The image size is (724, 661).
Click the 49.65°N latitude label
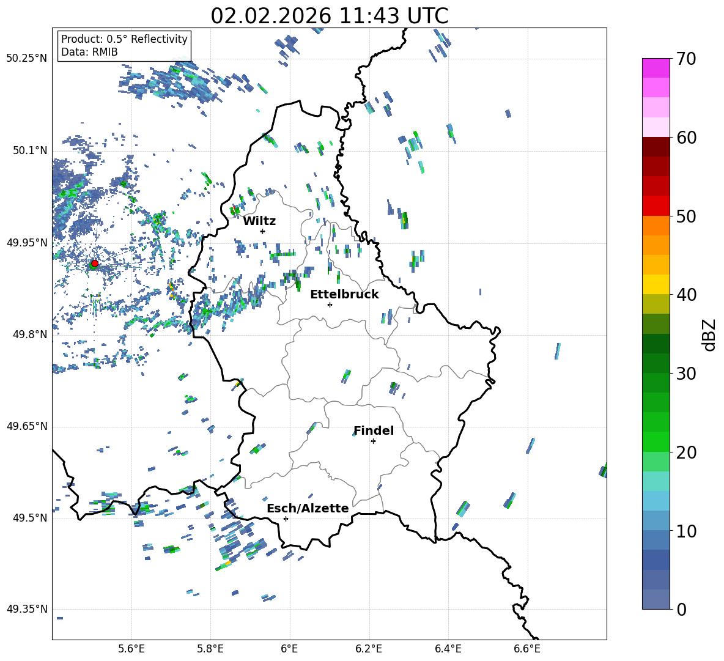(26, 426)
